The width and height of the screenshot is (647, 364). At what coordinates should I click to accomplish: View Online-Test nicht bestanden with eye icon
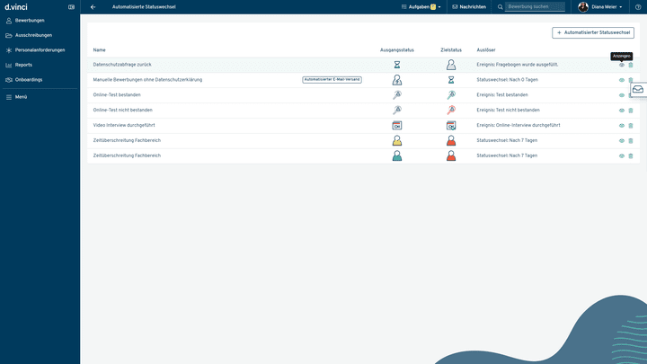(x=621, y=111)
